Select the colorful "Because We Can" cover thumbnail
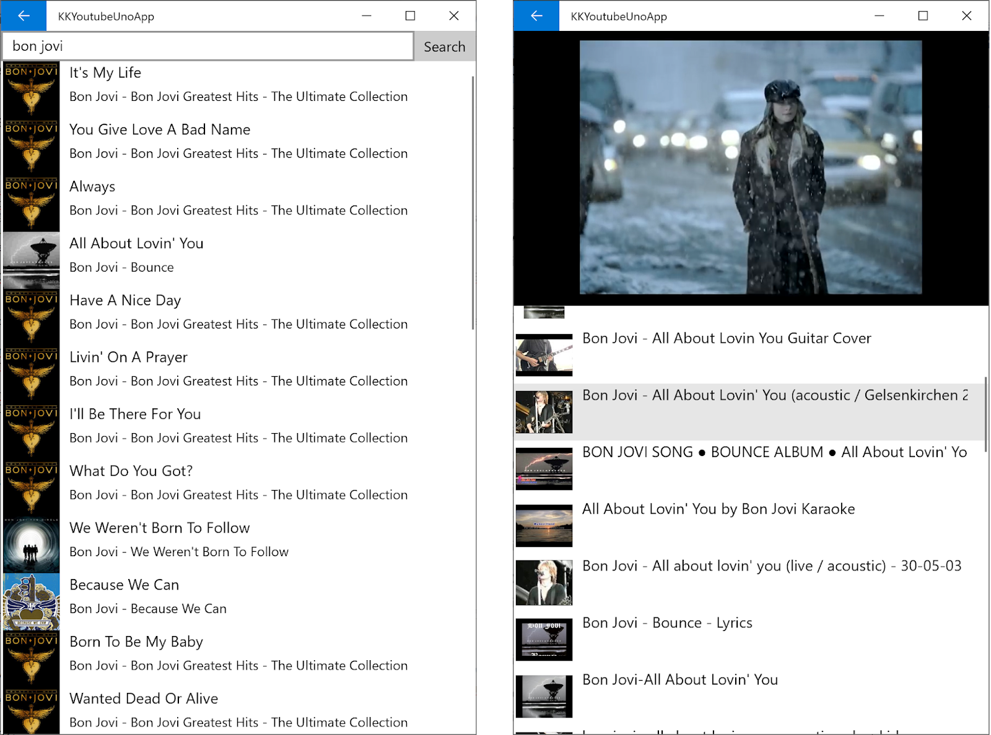The width and height of the screenshot is (991, 735). [x=32, y=602]
